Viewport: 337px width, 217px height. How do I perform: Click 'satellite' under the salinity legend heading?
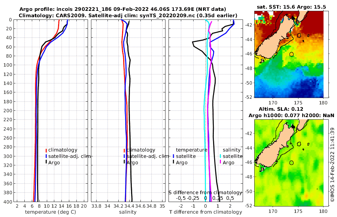tap(233, 156)
